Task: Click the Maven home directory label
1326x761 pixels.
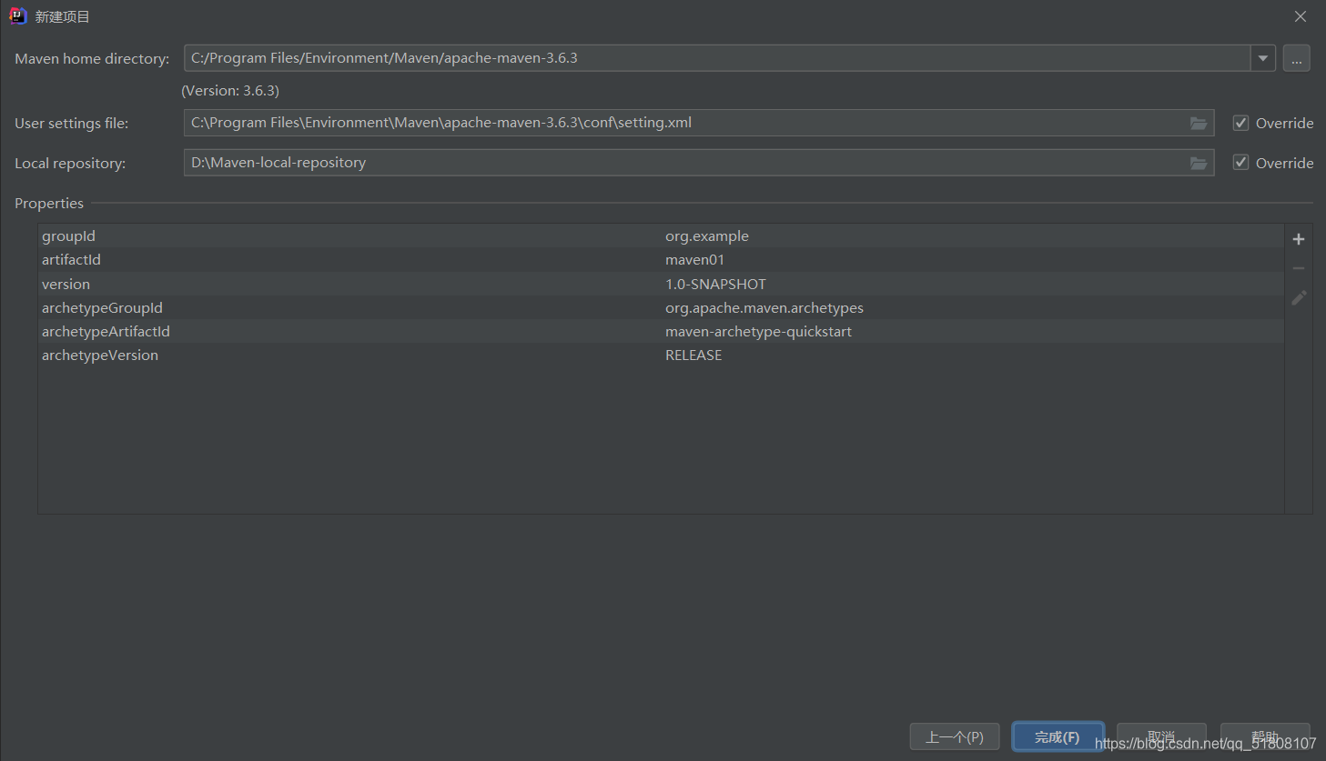Action: click(x=92, y=58)
